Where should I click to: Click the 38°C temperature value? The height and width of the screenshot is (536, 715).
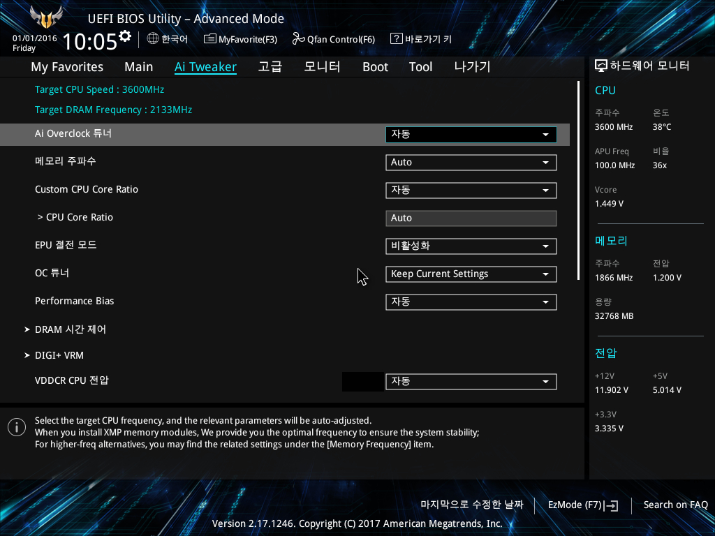point(662,127)
